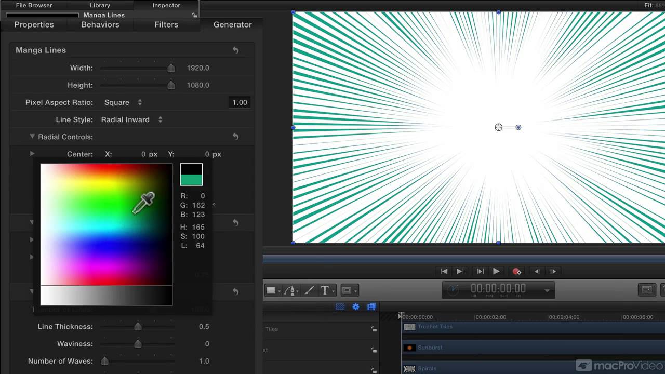Go to start of project
The image size is (665, 374).
point(444,271)
